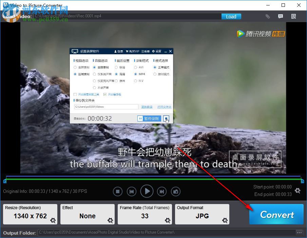307x238 pixels.
Task: Click Load to import the video file
Action: coord(231,16)
